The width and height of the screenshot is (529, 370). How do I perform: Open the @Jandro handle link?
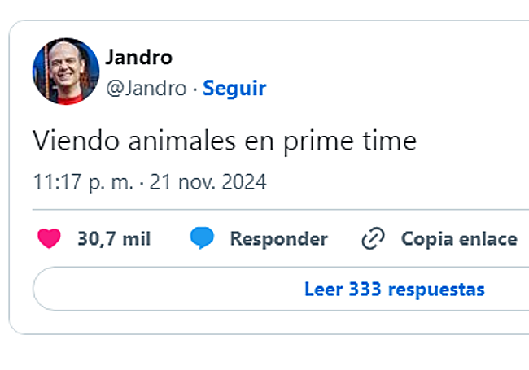pyautogui.click(x=146, y=88)
